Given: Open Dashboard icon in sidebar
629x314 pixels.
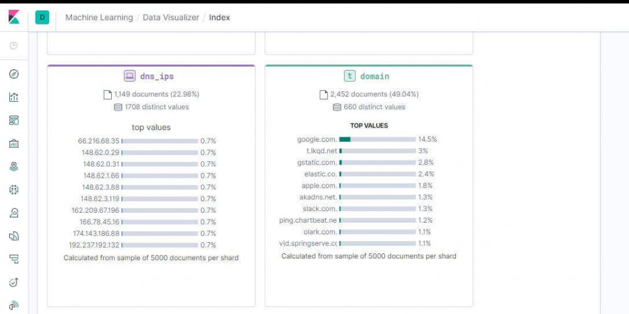Looking at the screenshot, I should tap(14, 120).
